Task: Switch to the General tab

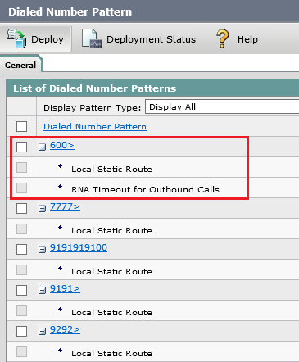Action: coord(20,66)
